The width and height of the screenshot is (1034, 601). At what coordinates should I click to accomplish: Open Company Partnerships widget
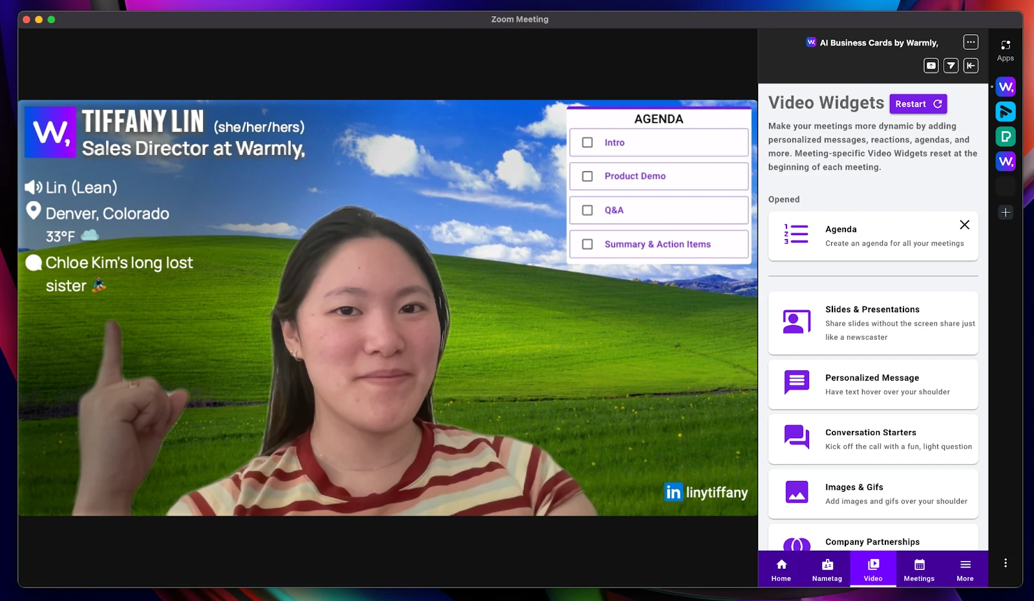(x=873, y=538)
